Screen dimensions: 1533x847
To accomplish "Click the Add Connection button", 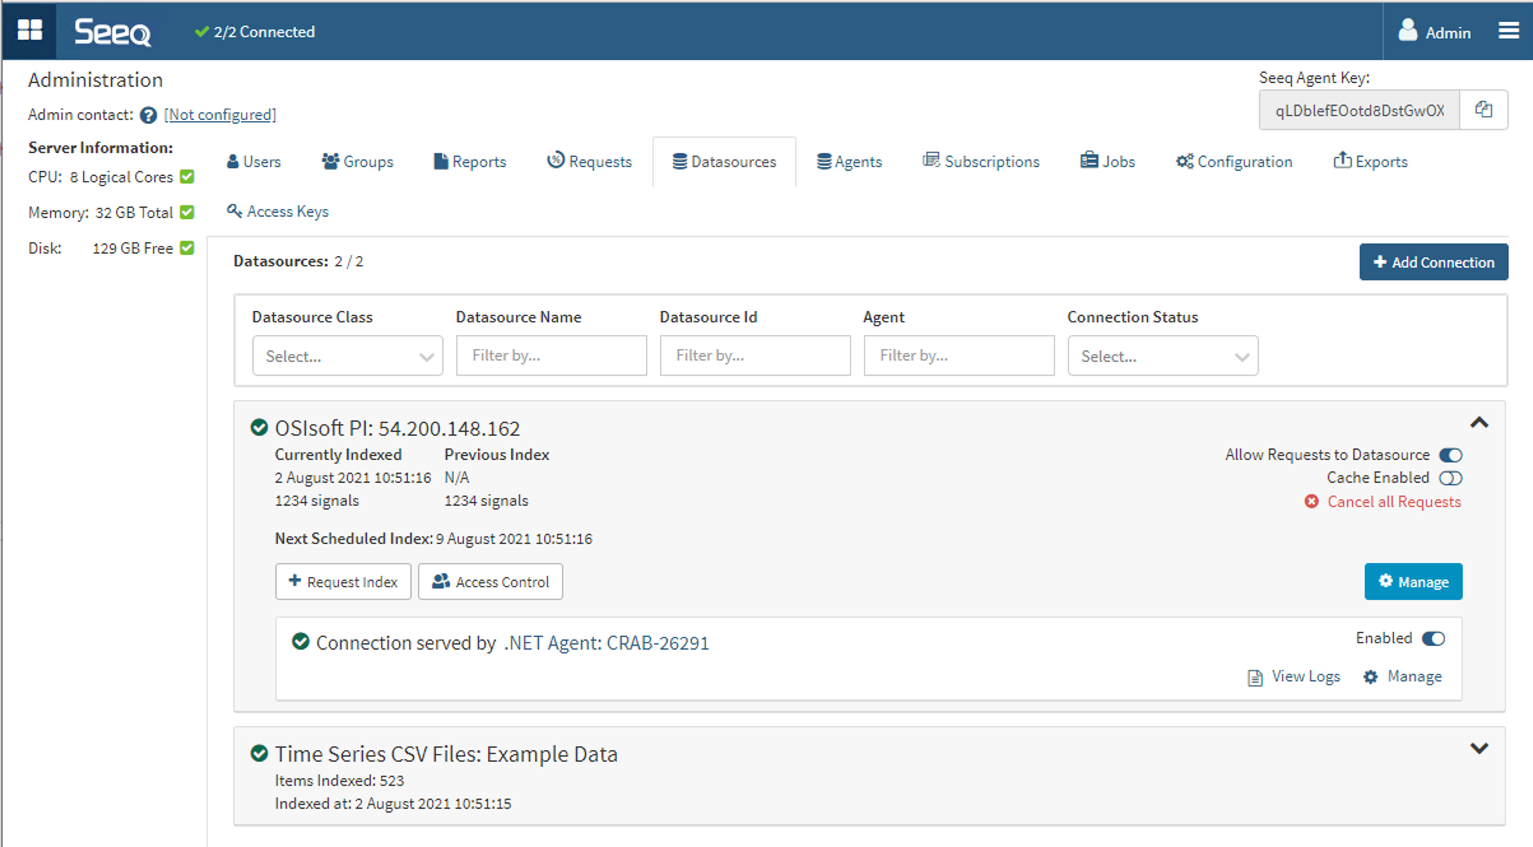I will [1433, 262].
